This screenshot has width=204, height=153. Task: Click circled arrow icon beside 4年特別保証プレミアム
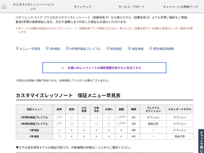[x=68, y=48]
